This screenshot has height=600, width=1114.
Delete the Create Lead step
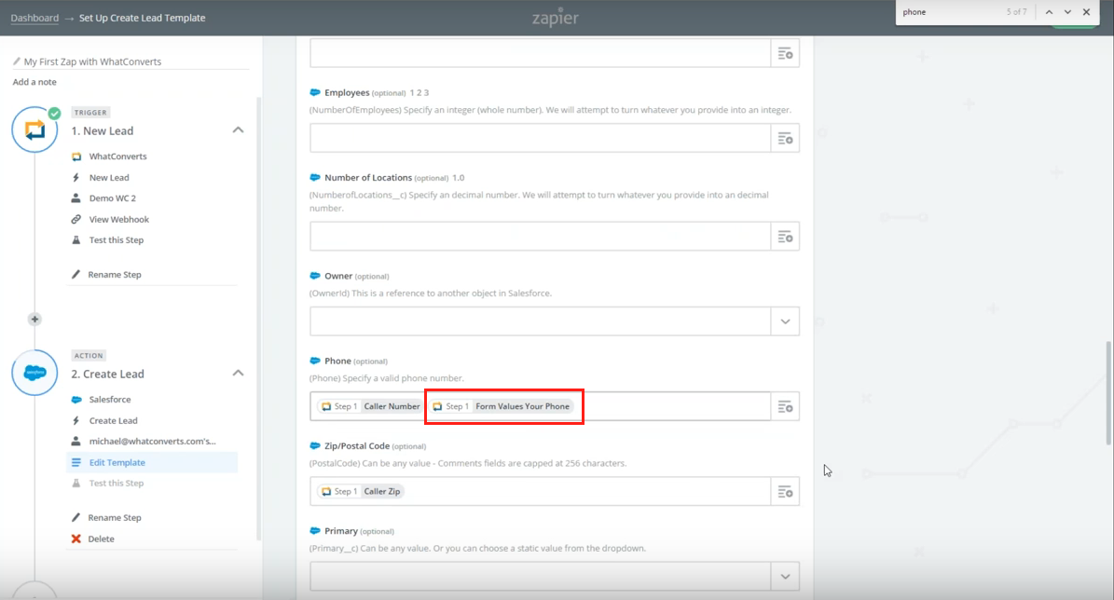(x=101, y=539)
